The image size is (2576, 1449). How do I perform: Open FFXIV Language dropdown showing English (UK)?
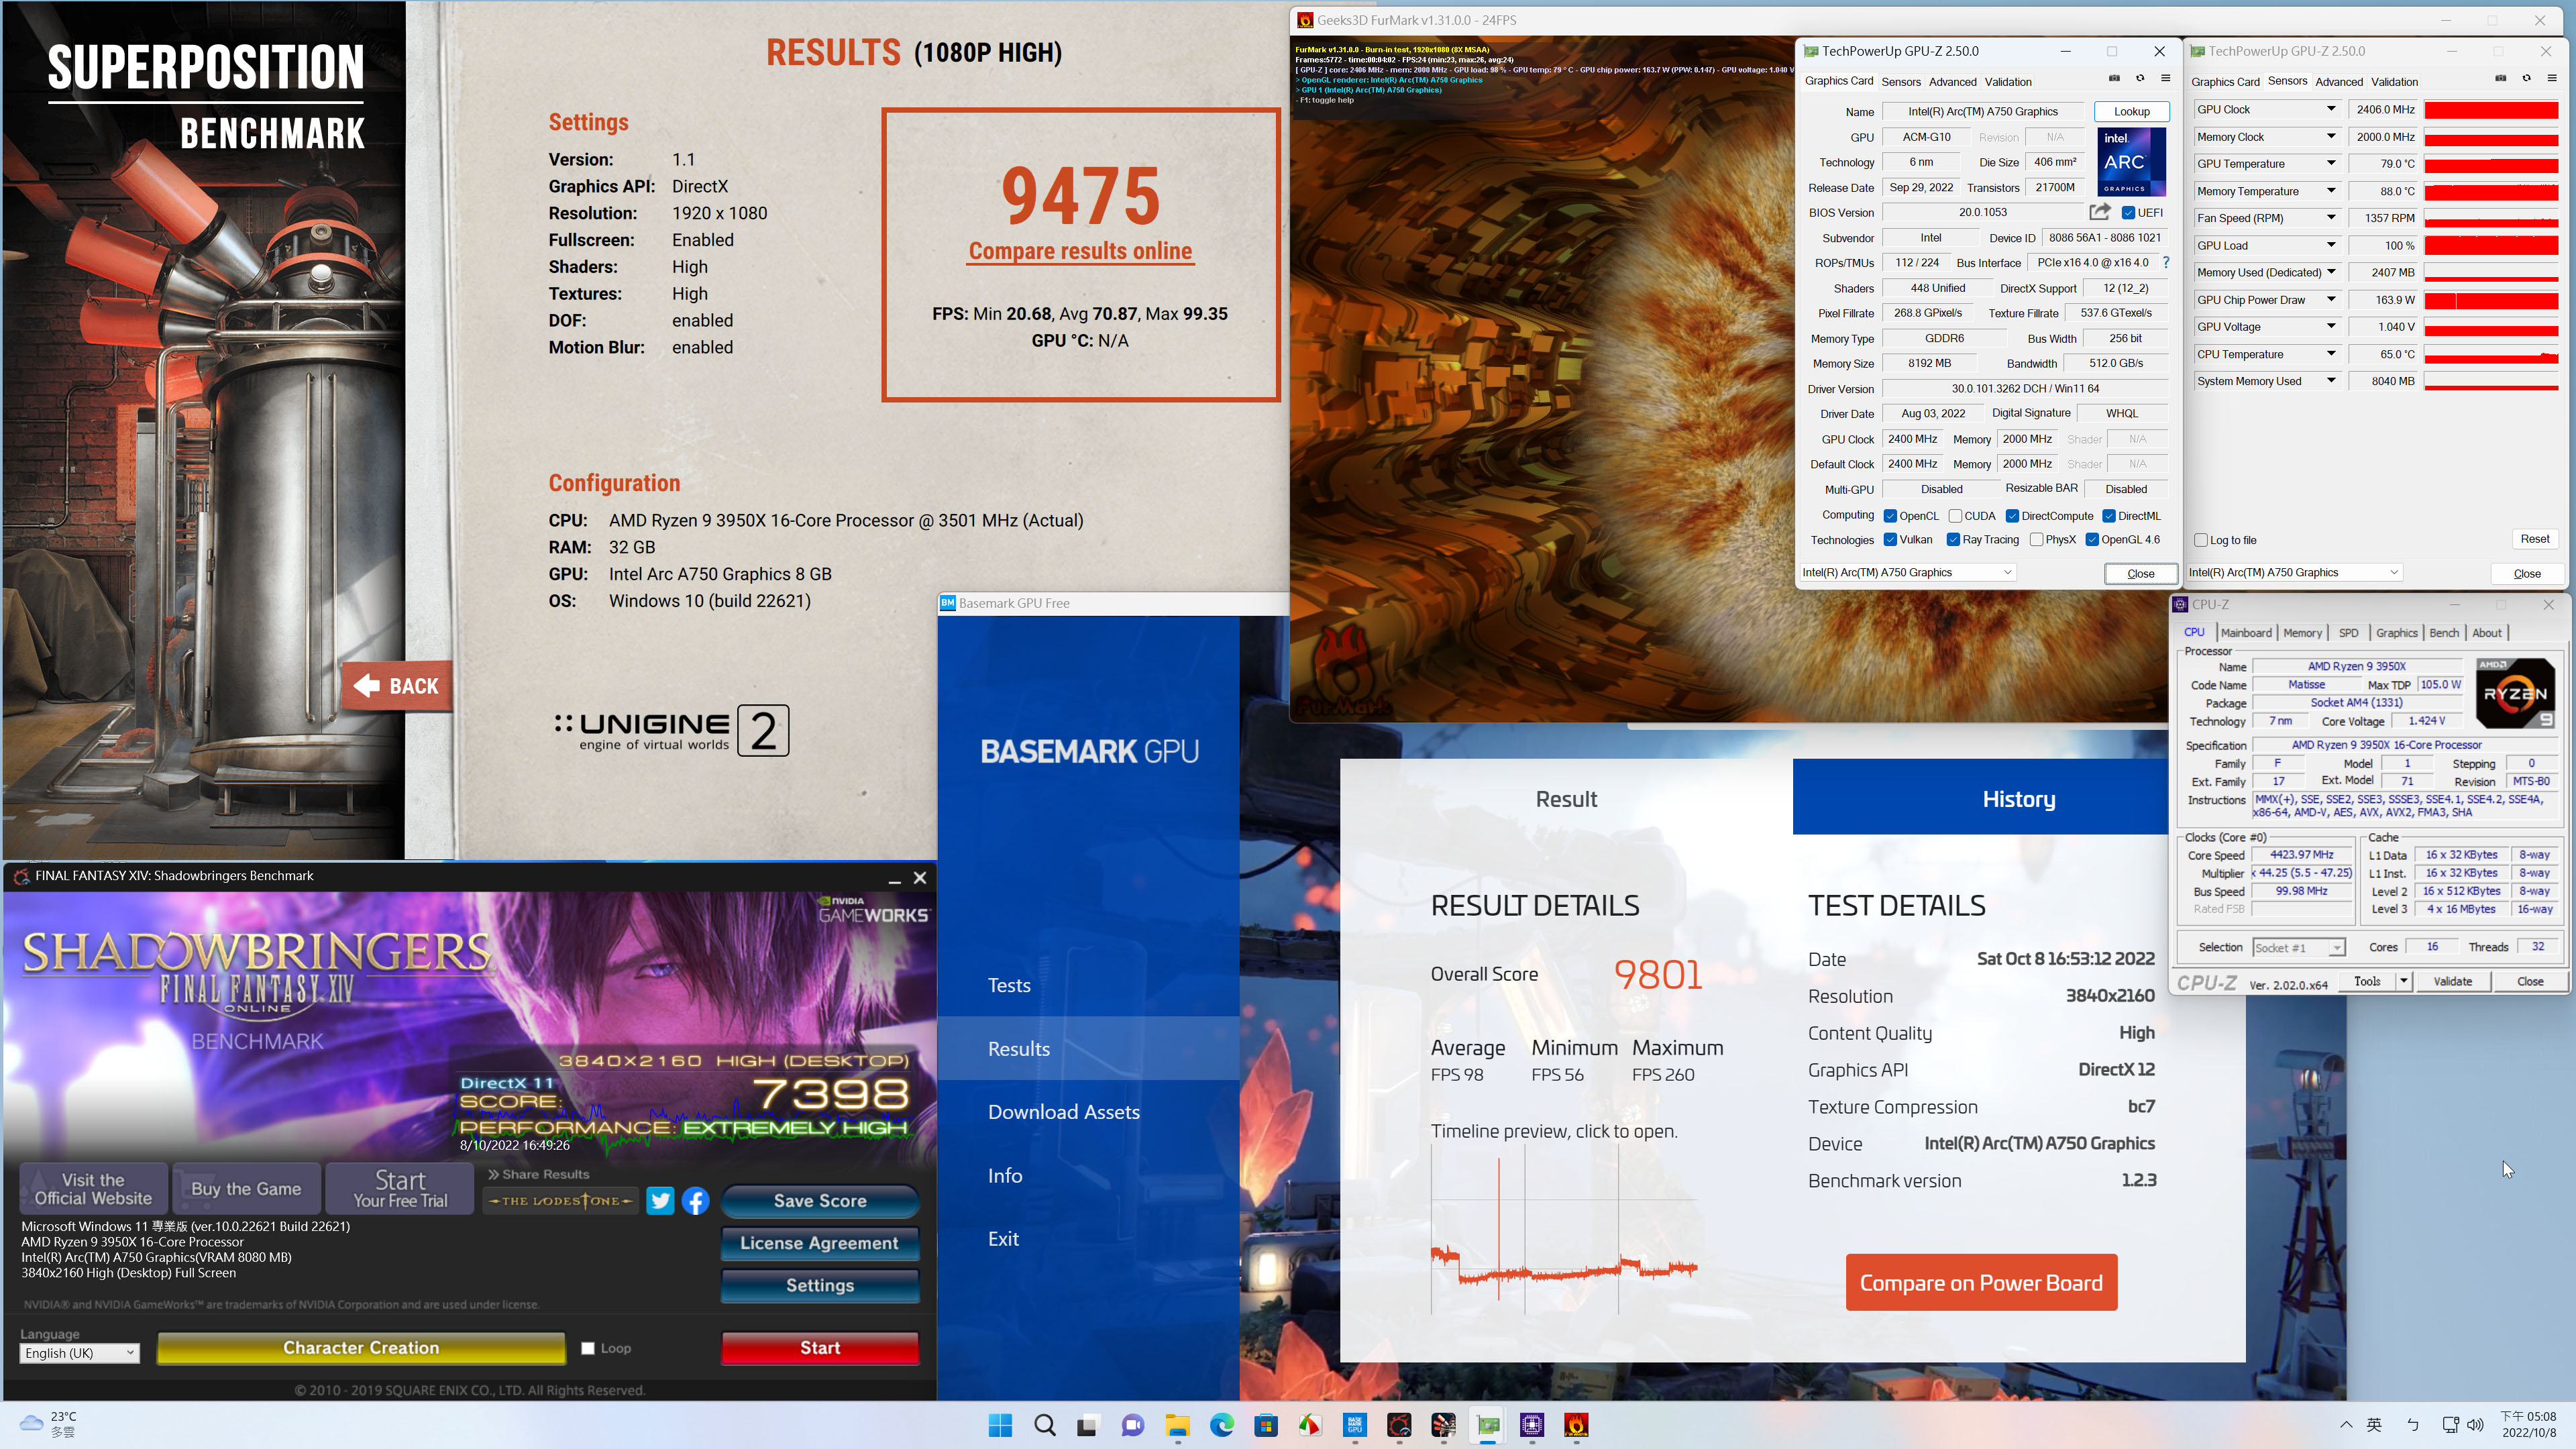coord(79,1353)
